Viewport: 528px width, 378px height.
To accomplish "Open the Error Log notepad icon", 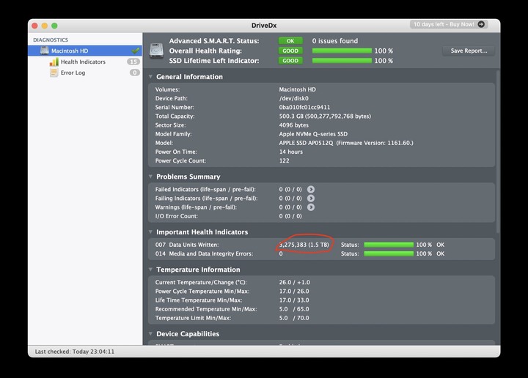I will [54, 73].
